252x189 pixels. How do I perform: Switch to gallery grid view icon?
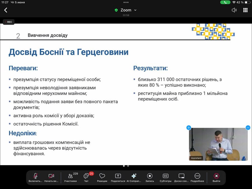(245, 10)
